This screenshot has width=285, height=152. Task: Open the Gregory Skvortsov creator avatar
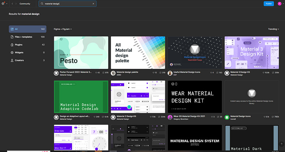170,117
